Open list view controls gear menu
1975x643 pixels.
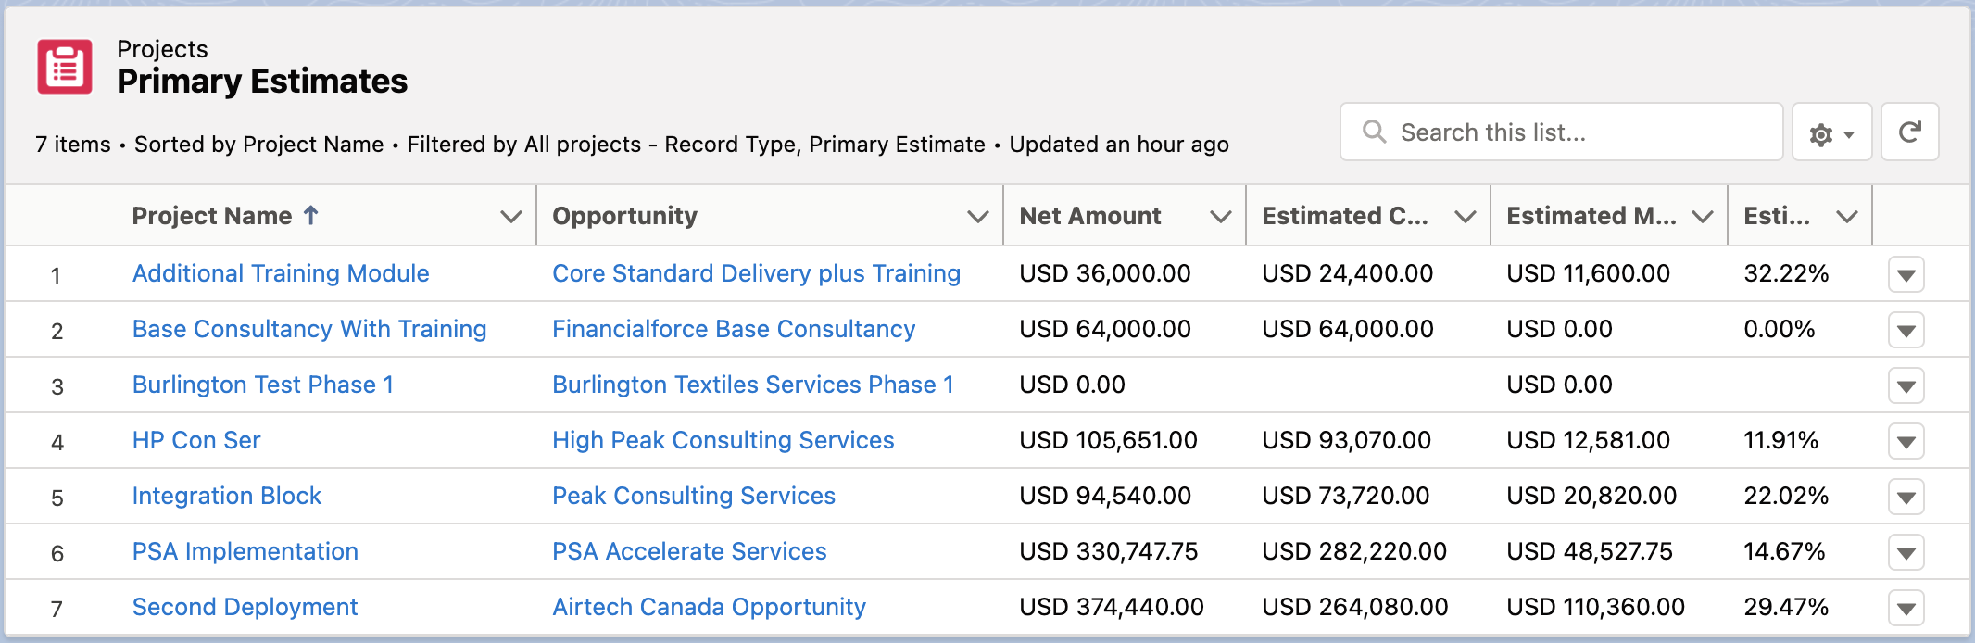[x=1831, y=133]
